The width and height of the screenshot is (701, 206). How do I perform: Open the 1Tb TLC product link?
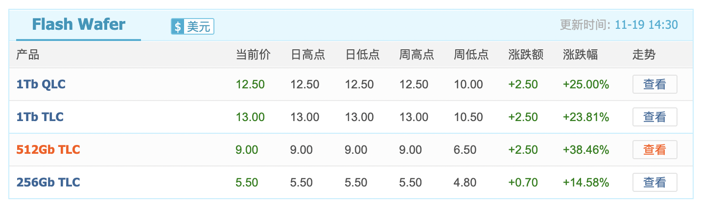click(40, 117)
